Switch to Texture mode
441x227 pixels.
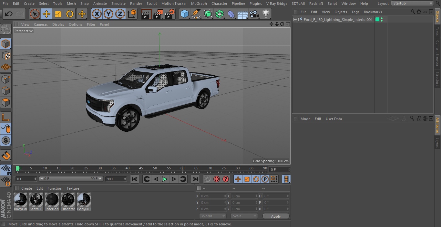tap(6, 55)
